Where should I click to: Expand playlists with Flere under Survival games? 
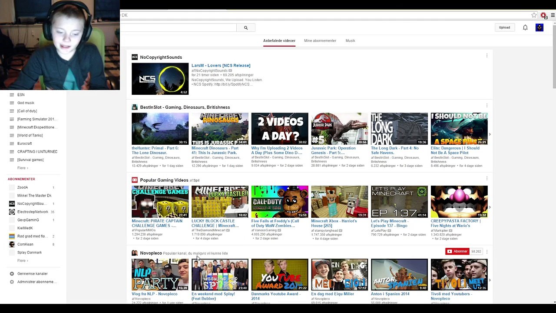click(23, 168)
